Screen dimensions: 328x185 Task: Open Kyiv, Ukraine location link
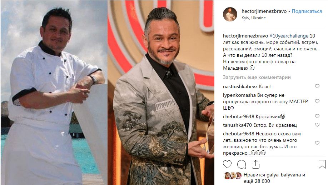[x=254, y=18]
